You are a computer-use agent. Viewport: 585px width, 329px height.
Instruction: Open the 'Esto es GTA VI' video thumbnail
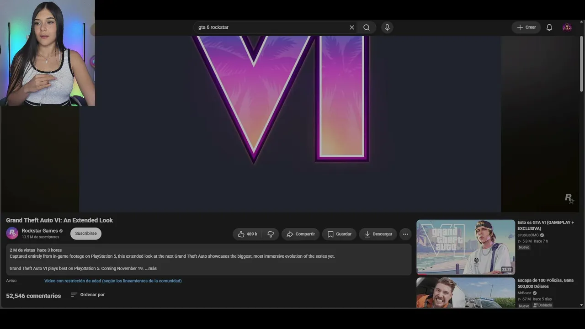tap(466, 247)
